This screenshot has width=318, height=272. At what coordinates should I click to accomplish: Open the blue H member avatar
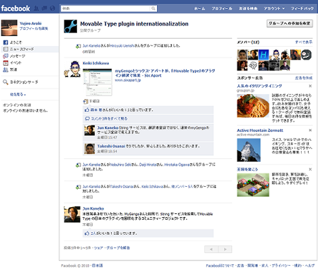coord(264,55)
